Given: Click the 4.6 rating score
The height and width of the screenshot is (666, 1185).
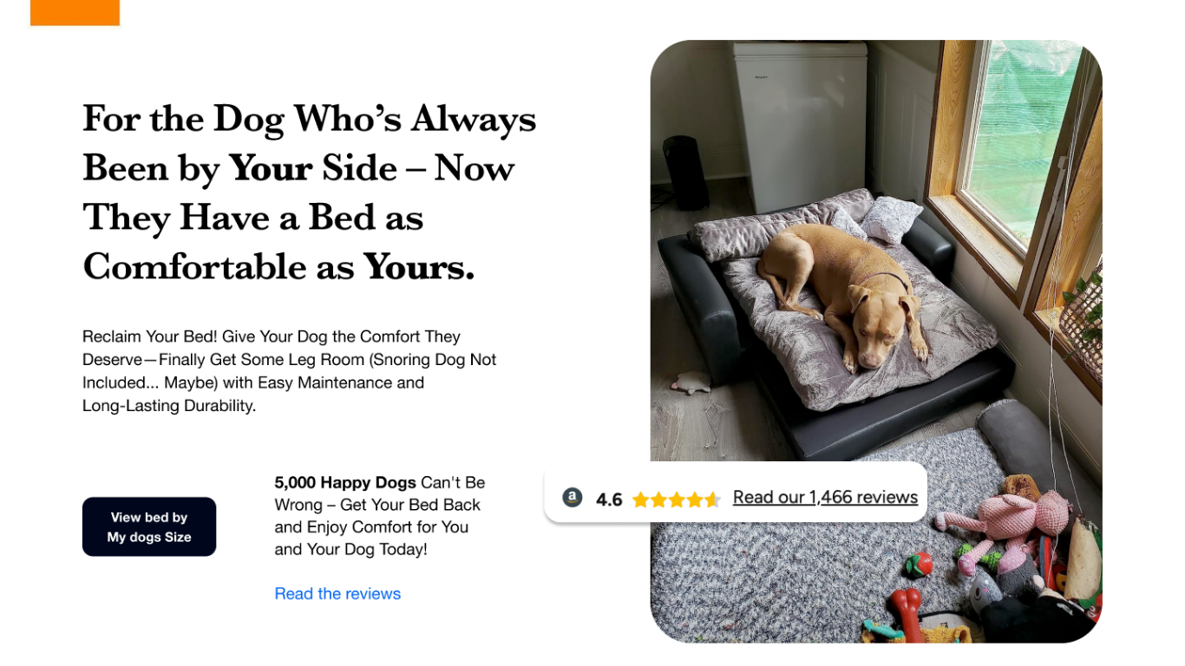Looking at the screenshot, I should tap(609, 499).
